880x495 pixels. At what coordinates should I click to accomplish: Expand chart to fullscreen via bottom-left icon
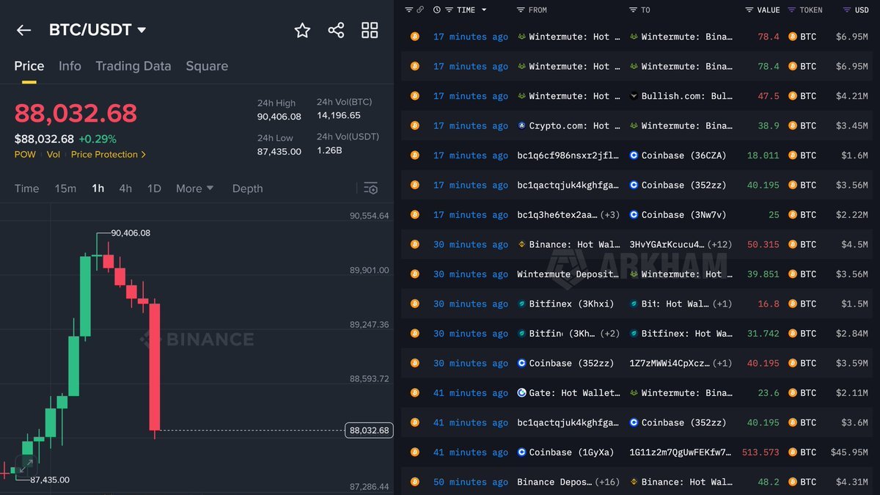pyautogui.click(x=26, y=465)
